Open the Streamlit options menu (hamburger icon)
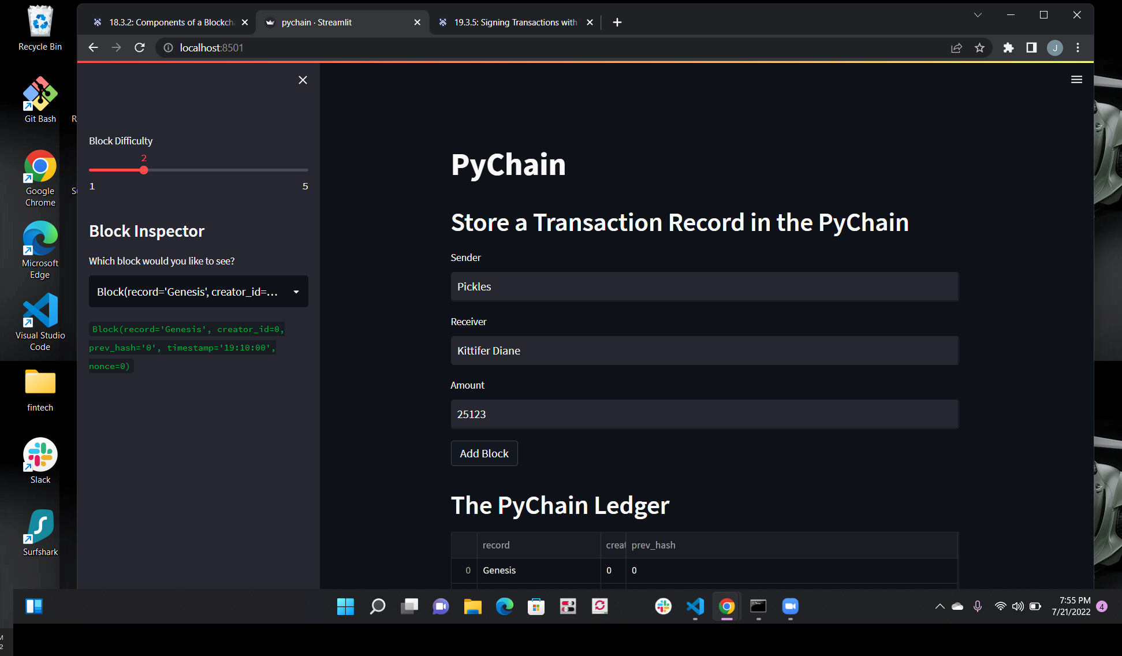 click(1076, 79)
